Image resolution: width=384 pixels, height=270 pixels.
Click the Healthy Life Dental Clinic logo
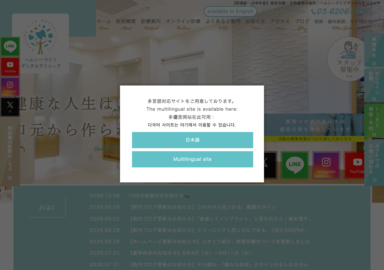click(x=40, y=43)
